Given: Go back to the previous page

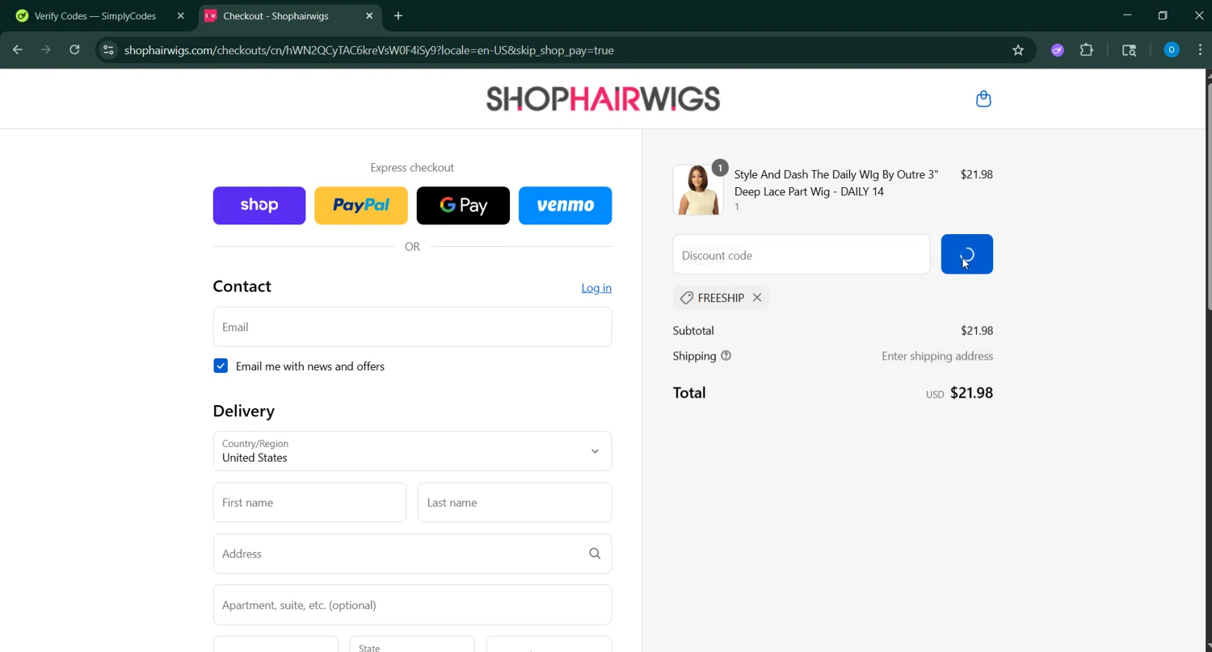Looking at the screenshot, I should coord(18,50).
